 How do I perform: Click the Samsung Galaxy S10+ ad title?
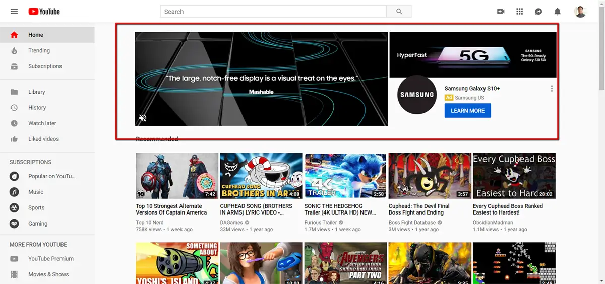pyautogui.click(x=472, y=88)
